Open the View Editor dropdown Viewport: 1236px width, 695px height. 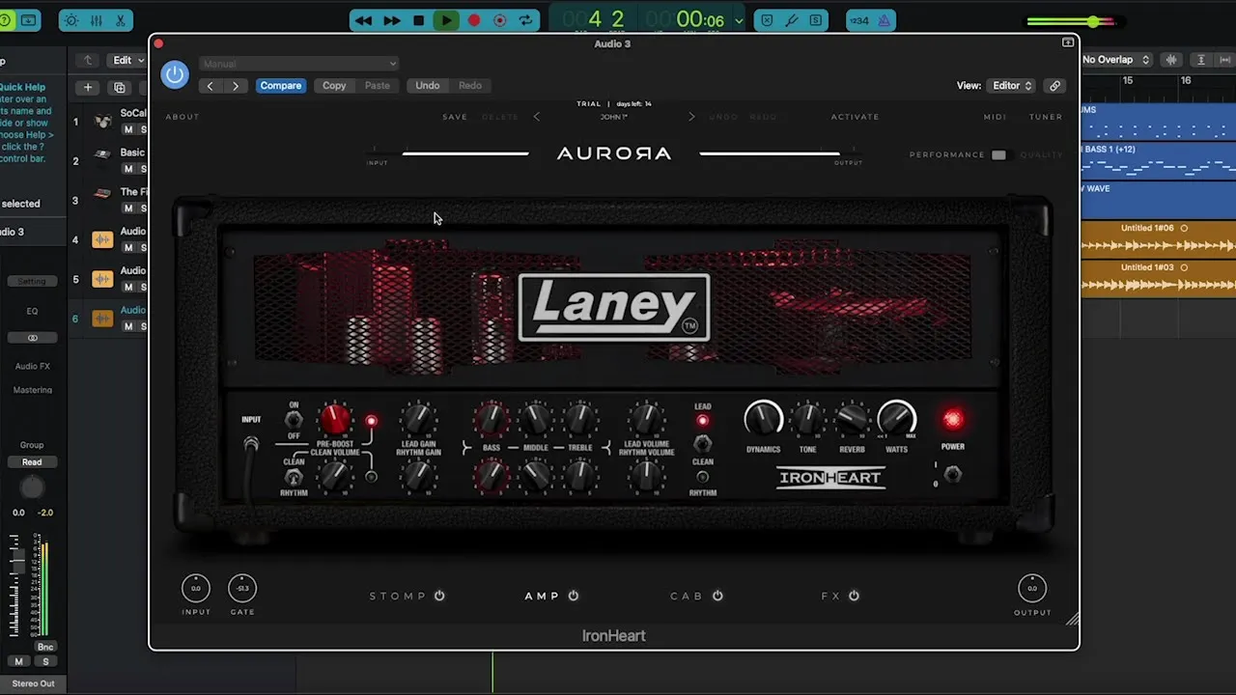[x=1012, y=86]
